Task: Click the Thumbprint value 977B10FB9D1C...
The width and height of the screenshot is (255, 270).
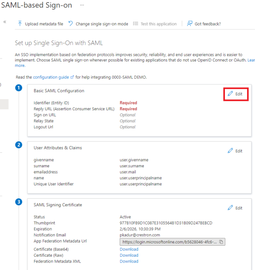Action: pos(166,223)
